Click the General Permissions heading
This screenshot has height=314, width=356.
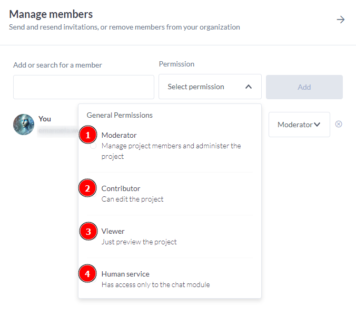click(120, 115)
